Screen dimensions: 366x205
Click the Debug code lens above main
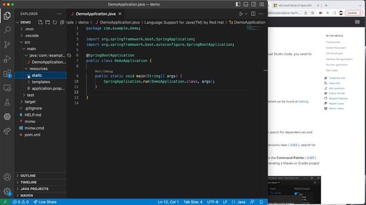[108, 71]
